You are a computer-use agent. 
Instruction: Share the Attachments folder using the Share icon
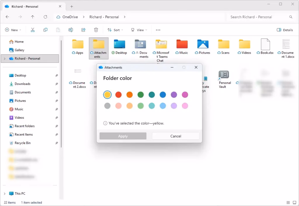click(x=84, y=30)
